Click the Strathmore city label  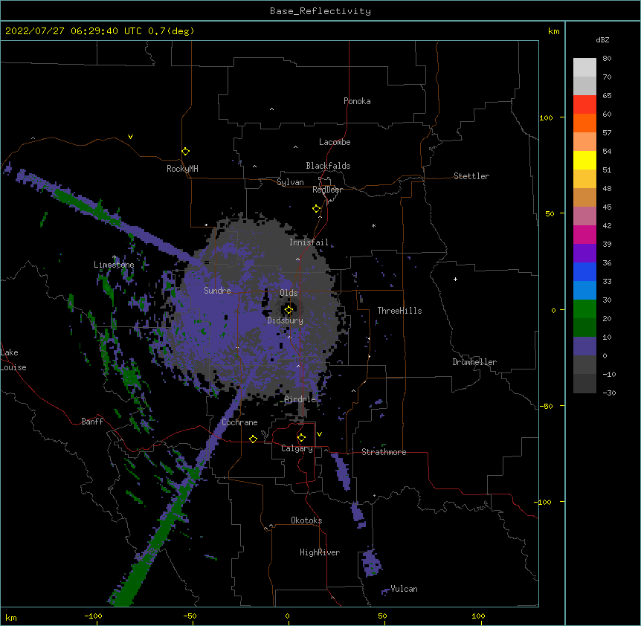[x=384, y=452]
